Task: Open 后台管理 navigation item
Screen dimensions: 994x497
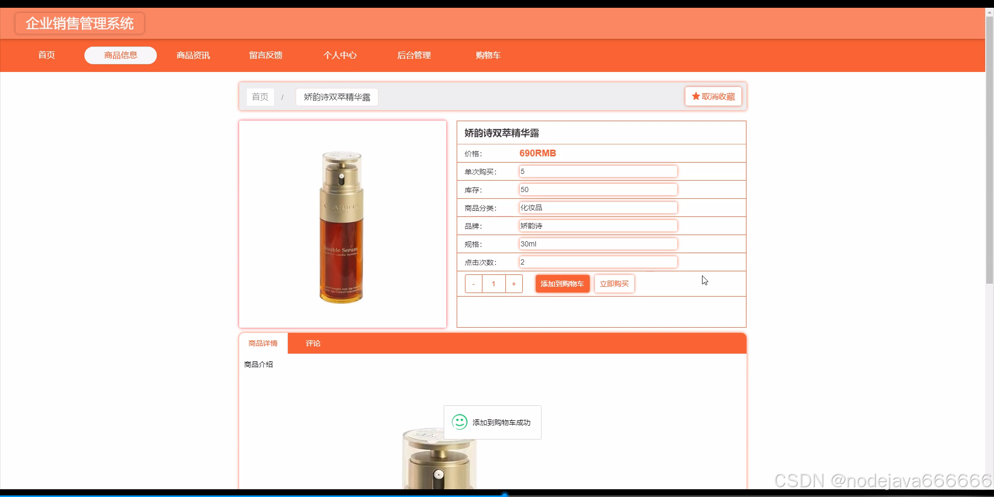Action: (414, 55)
